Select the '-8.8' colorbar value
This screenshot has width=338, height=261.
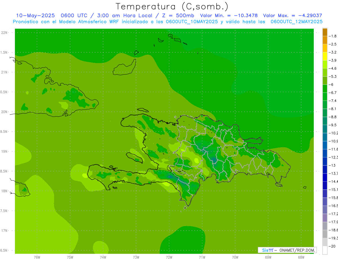(x=333, y=117)
